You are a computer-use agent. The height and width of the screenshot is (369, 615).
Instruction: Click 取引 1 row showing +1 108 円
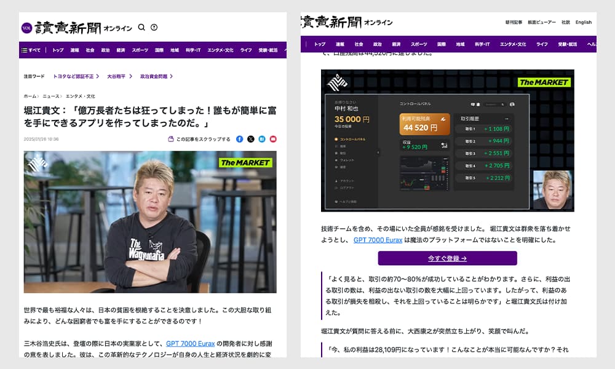[485, 129]
